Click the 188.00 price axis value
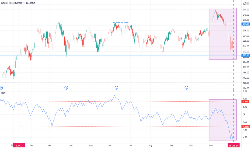251x148 pixels. tap(246, 83)
